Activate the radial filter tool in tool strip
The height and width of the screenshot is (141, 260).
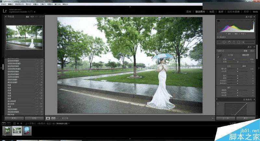pos(239,42)
